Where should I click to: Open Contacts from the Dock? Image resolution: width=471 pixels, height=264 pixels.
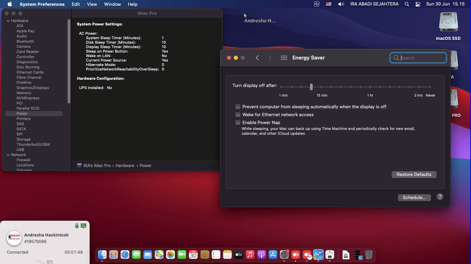tap(204, 255)
